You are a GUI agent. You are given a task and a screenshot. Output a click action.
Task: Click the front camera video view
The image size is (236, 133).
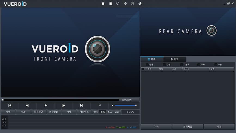click(x=70, y=52)
